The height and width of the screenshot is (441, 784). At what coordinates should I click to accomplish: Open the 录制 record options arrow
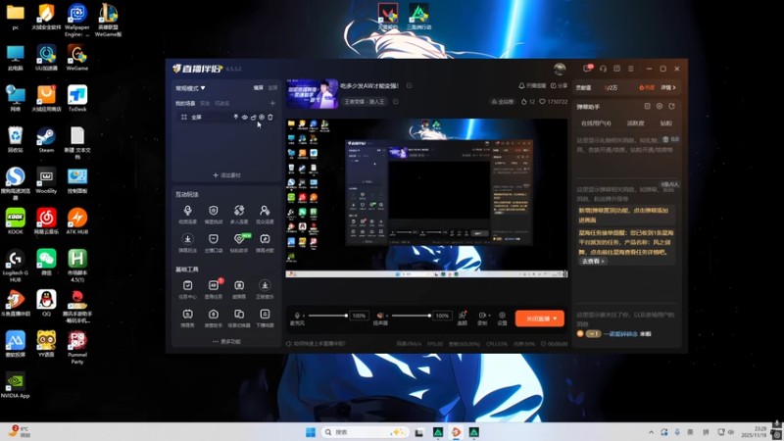click(x=489, y=316)
